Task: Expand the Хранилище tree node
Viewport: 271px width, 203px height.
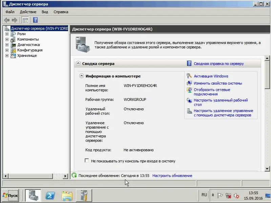Action: [x=7, y=55]
